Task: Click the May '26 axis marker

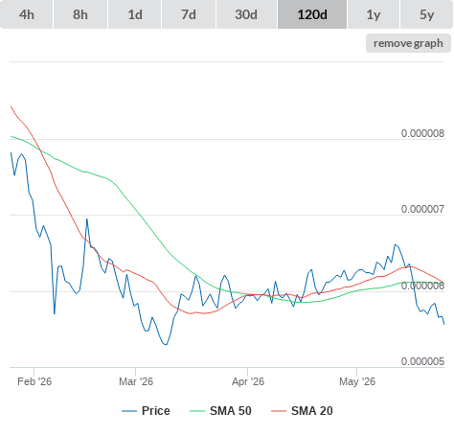Action: point(357,381)
